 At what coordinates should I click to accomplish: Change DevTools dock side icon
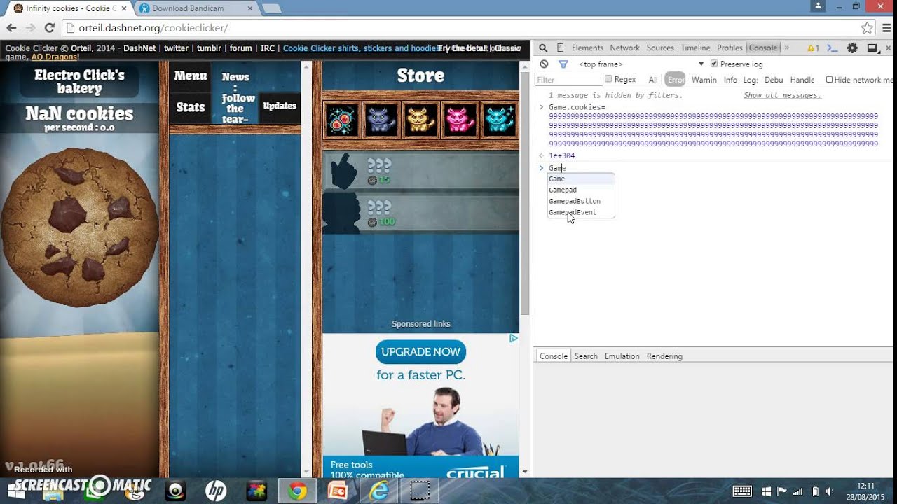point(872,48)
